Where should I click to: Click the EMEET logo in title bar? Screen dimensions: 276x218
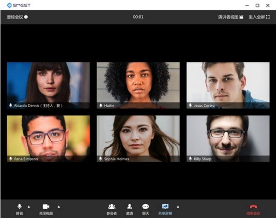pyautogui.click(x=19, y=5)
